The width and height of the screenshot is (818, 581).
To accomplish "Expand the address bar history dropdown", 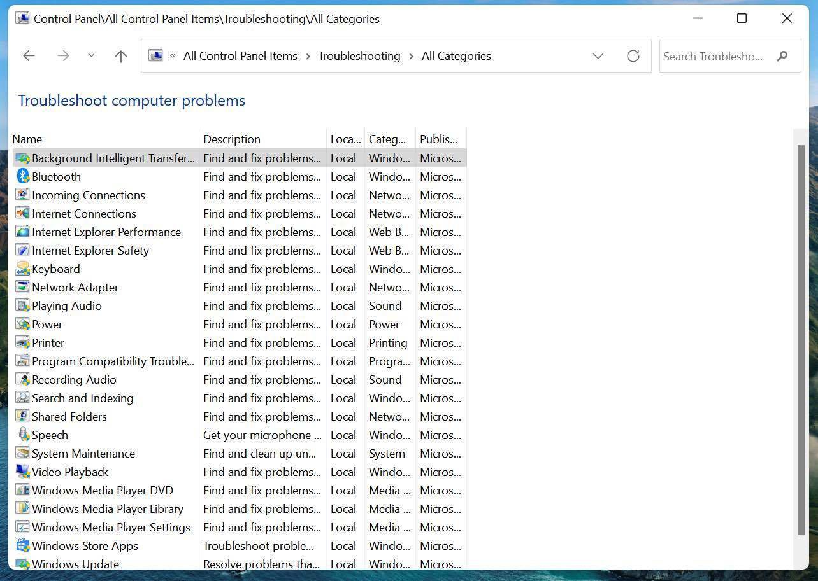I will pyautogui.click(x=598, y=56).
